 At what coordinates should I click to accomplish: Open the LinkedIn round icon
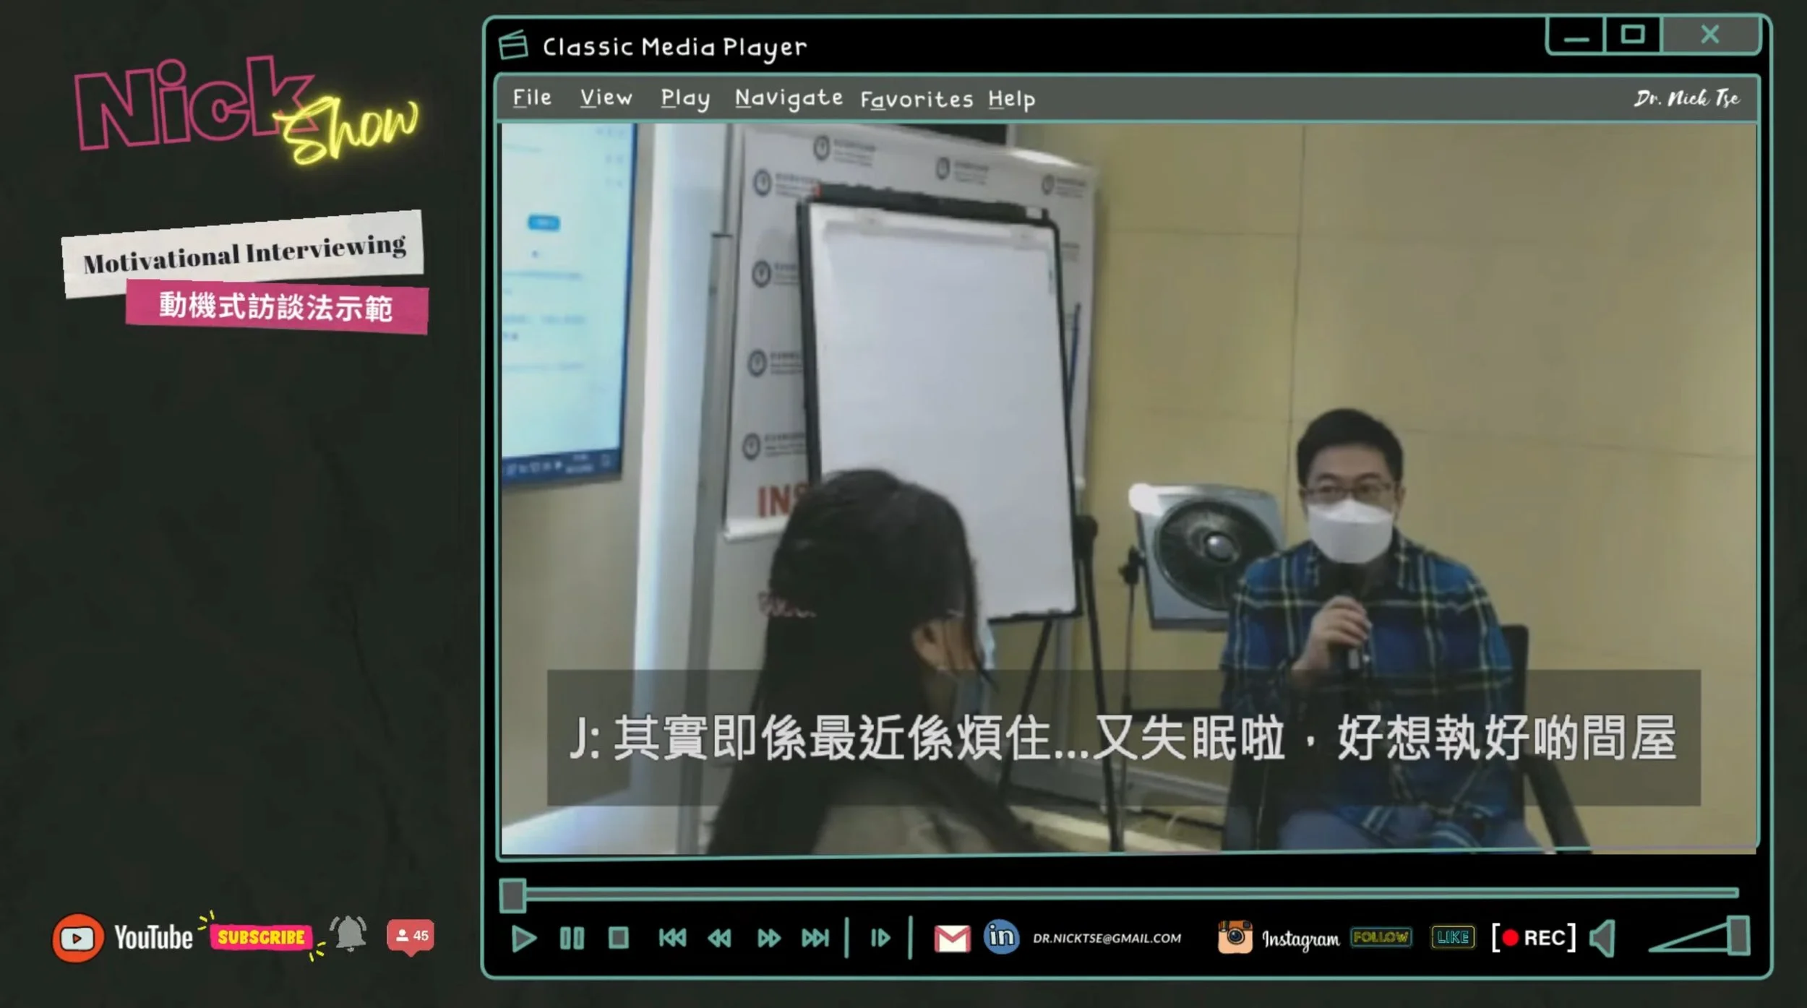point(1001,937)
